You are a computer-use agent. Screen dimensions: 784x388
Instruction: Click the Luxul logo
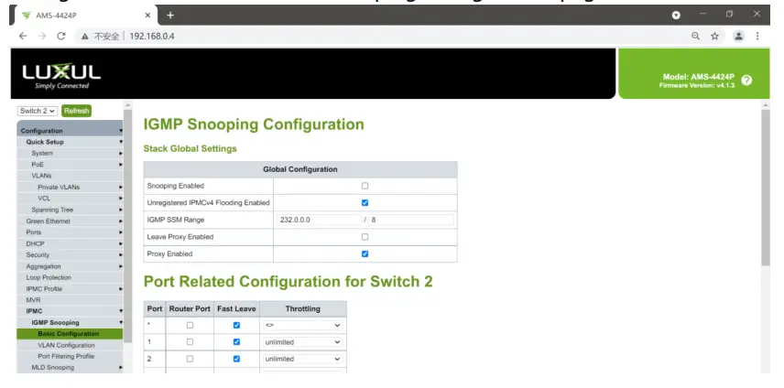point(61,76)
